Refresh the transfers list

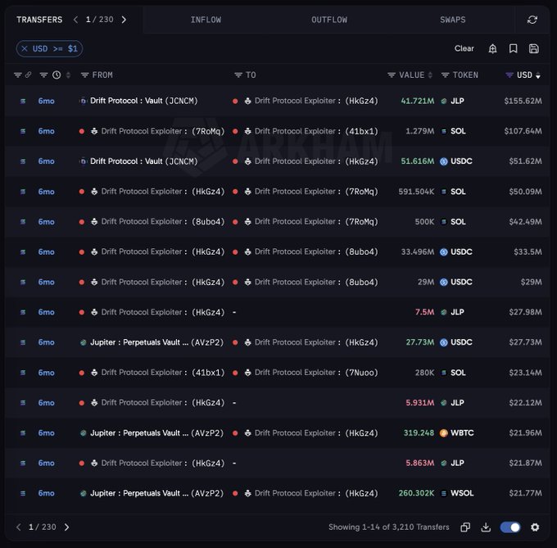coord(532,20)
